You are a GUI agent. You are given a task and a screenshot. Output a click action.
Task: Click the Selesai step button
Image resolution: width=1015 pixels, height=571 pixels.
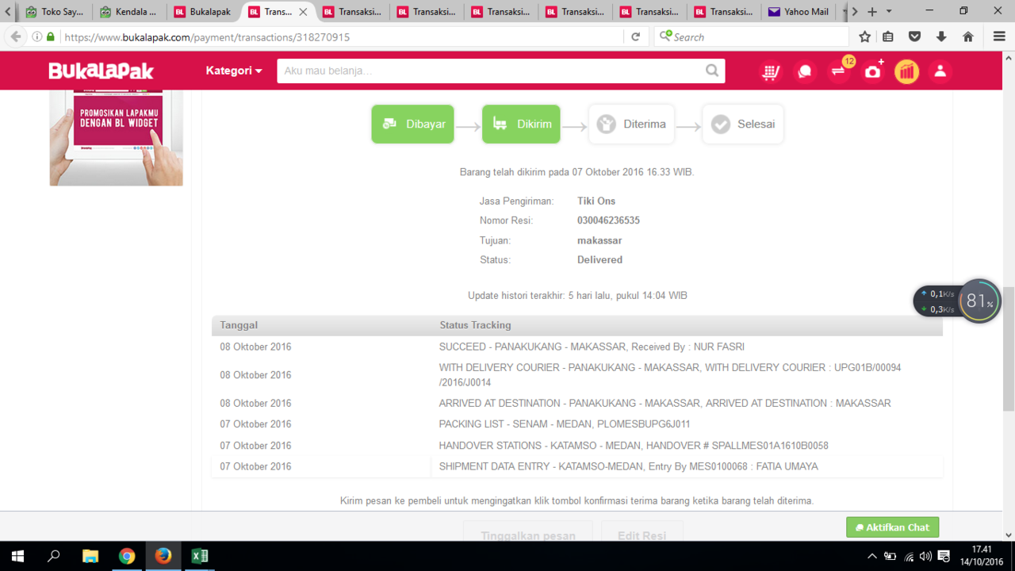click(743, 124)
